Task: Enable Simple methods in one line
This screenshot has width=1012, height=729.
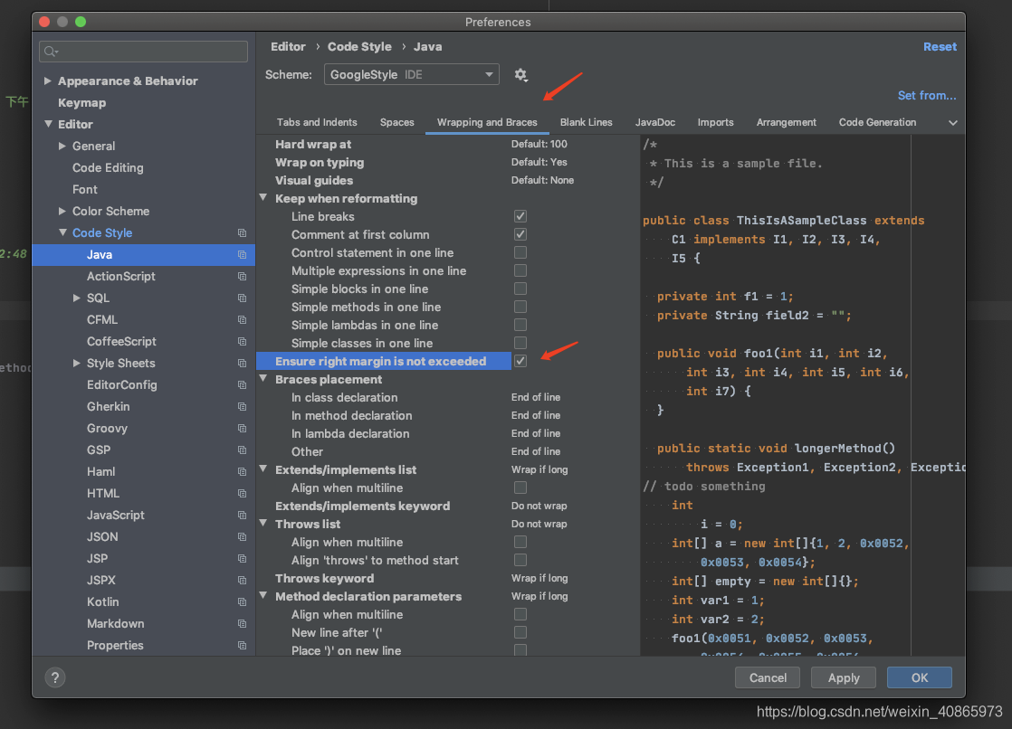Action: [x=520, y=307]
